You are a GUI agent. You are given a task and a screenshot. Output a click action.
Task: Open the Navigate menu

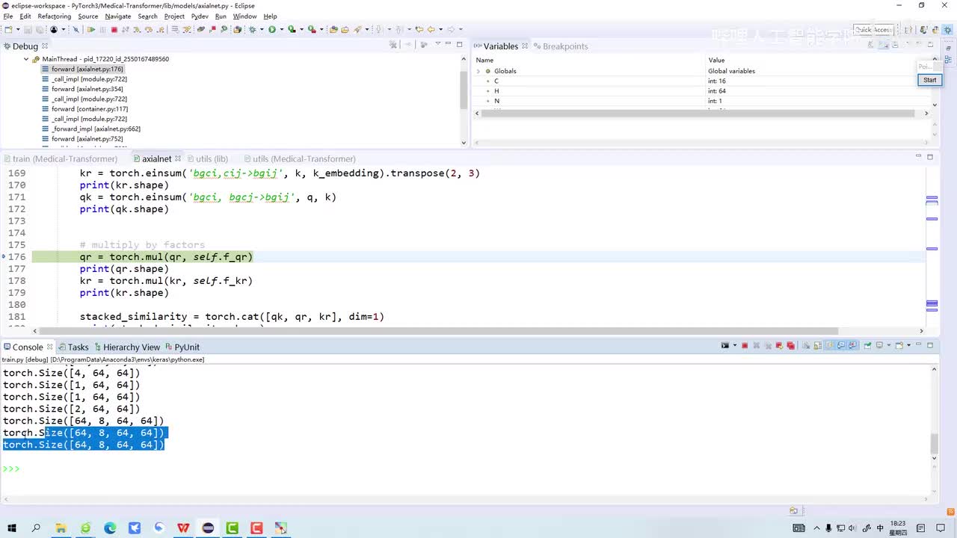pos(117,16)
